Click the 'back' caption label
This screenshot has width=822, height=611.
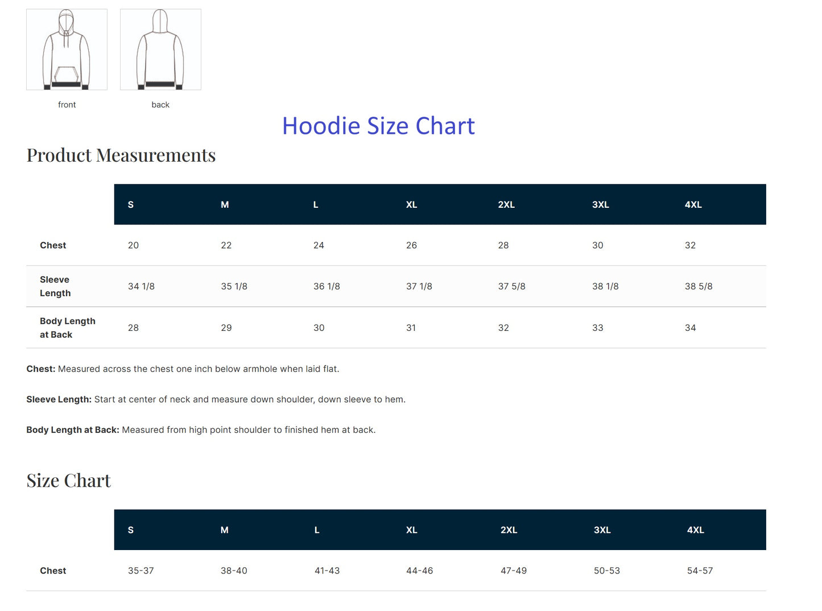(160, 105)
